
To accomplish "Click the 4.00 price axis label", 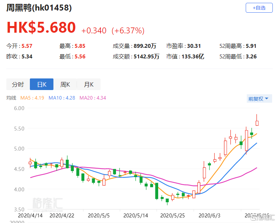I will click(x=19, y=190).
